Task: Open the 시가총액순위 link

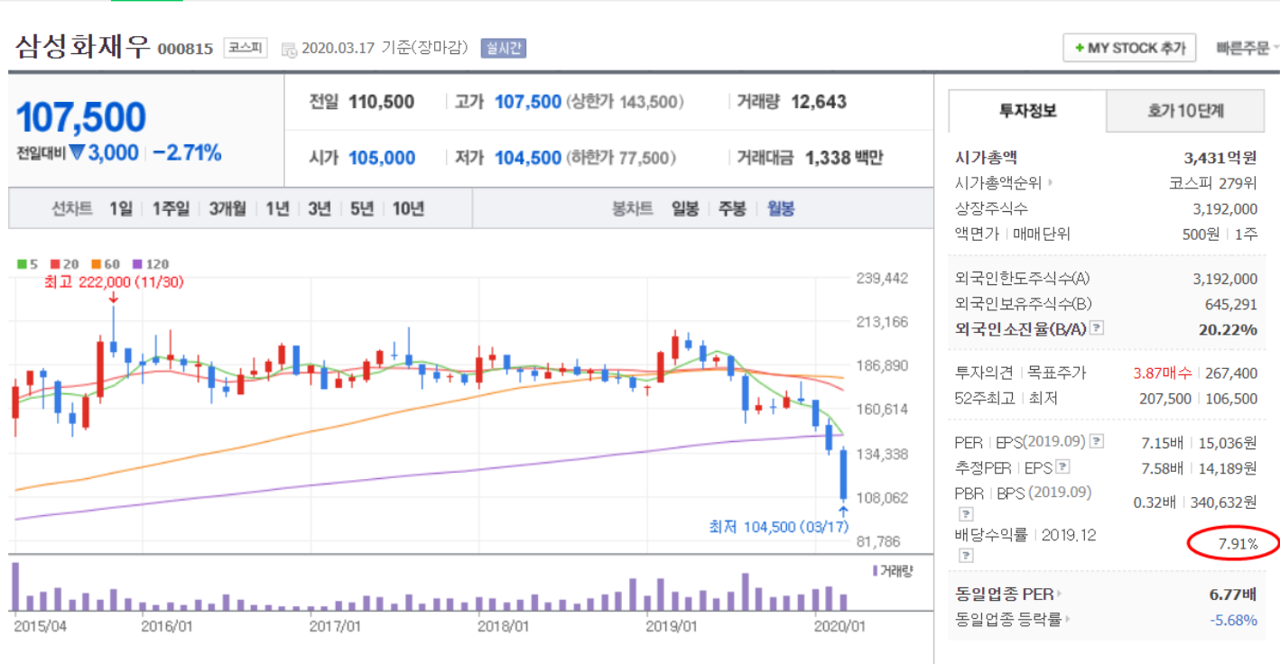Action: (x=1004, y=183)
